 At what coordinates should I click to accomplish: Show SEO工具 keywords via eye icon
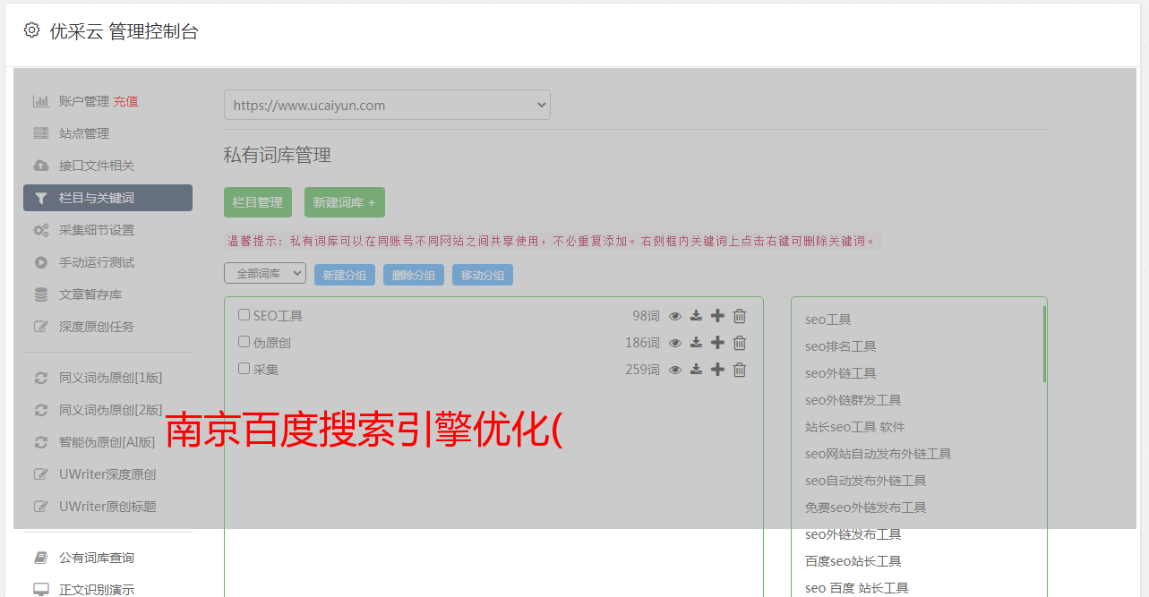675,316
